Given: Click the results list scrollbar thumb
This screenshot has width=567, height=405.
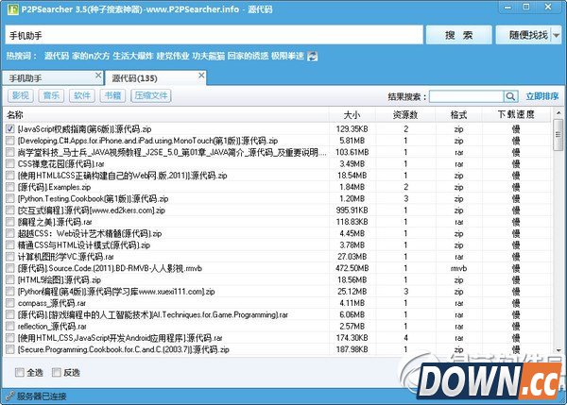Looking at the screenshot, I should (x=558, y=135).
